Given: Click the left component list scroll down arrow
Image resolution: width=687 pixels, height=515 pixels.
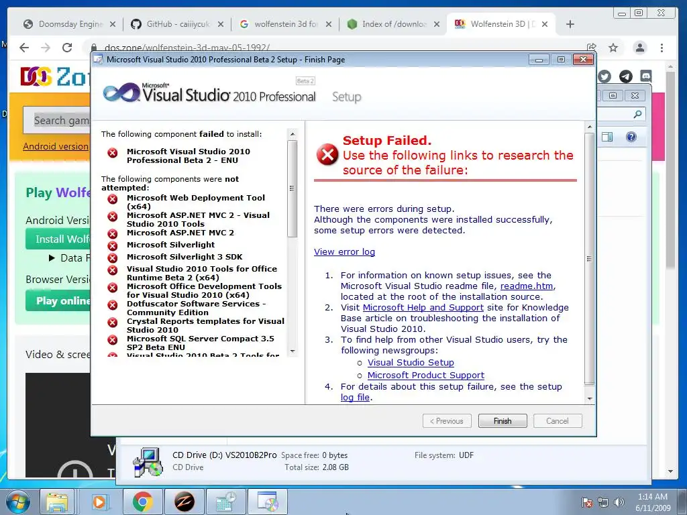Looking at the screenshot, I should [x=293, y=351].
